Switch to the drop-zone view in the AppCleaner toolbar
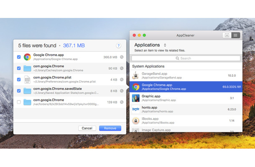Screen dimensions: 255x167 click(227, 35)
